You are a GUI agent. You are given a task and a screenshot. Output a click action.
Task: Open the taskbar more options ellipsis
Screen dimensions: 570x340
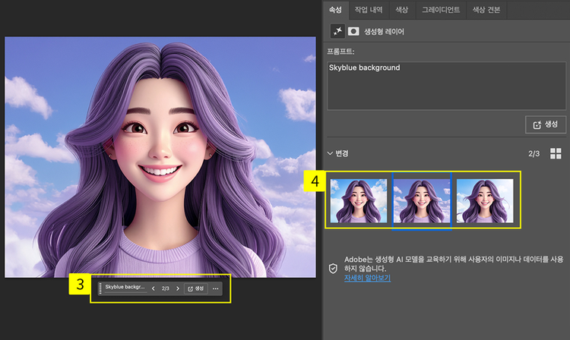(216, 288)
